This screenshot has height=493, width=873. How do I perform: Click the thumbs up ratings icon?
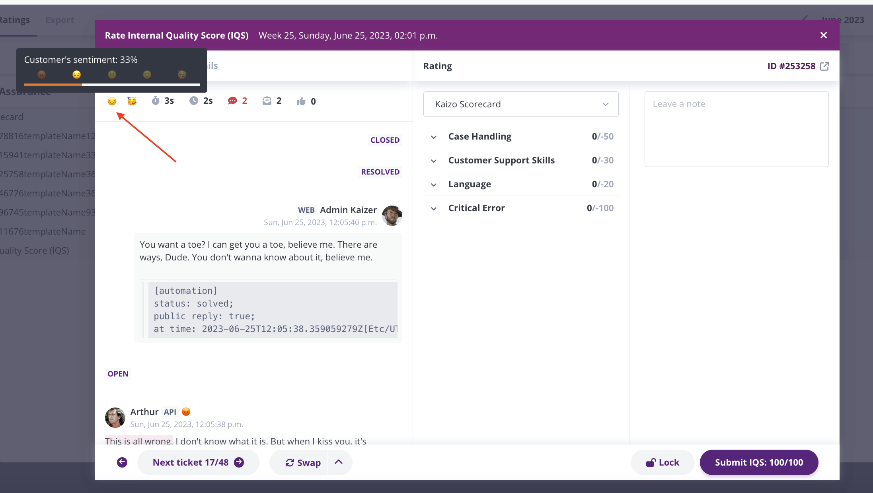pos(301,101)
